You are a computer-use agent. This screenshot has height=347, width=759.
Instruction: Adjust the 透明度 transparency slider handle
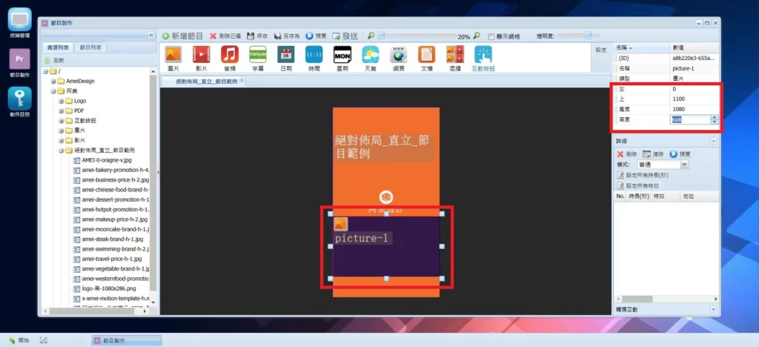589,35
